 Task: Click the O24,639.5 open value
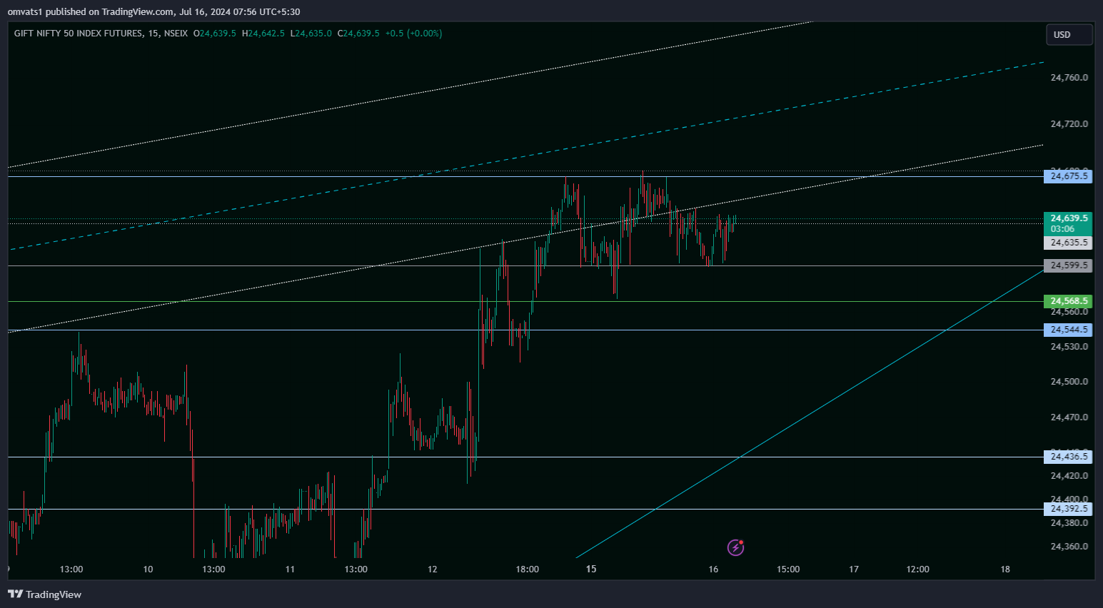click(215, 34)
